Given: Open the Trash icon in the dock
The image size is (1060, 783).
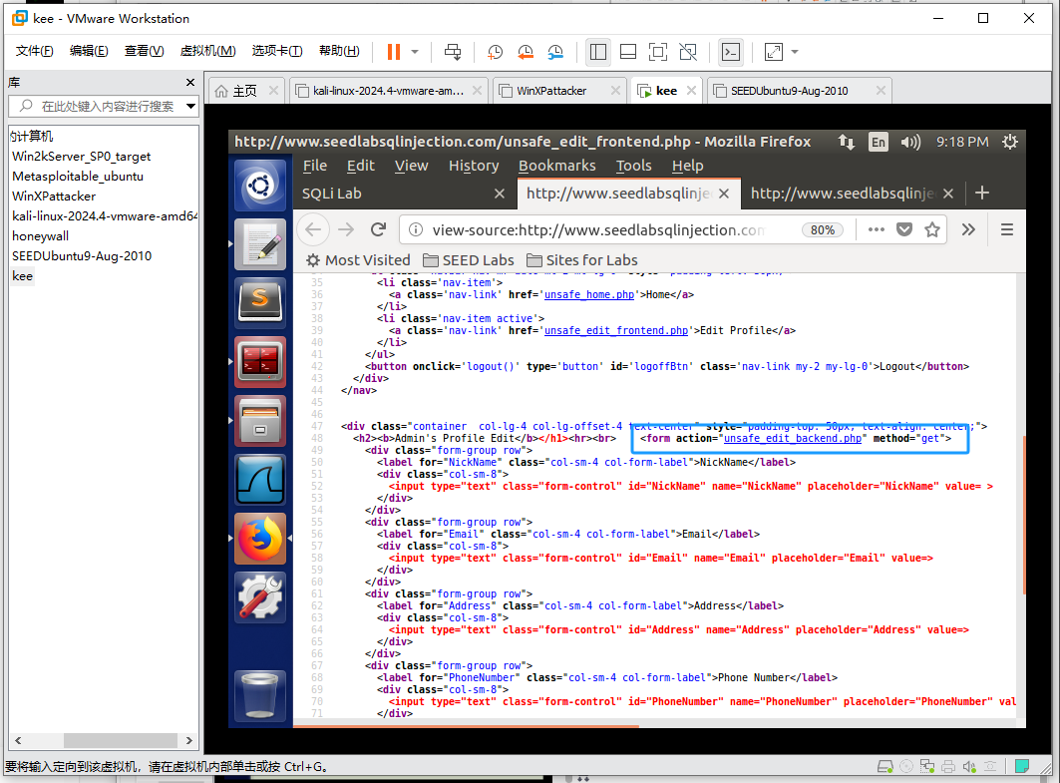Looking at the screenshot, I should (x=260, y=696).
